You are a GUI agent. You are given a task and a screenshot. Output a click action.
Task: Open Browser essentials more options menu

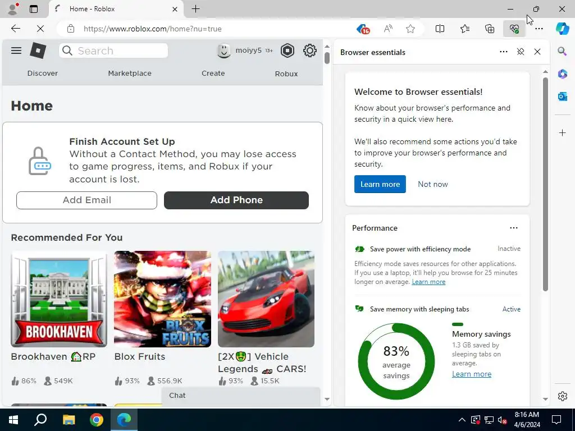[504, 52]
